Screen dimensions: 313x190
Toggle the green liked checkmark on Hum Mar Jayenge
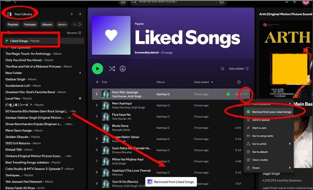pos(228,94)
